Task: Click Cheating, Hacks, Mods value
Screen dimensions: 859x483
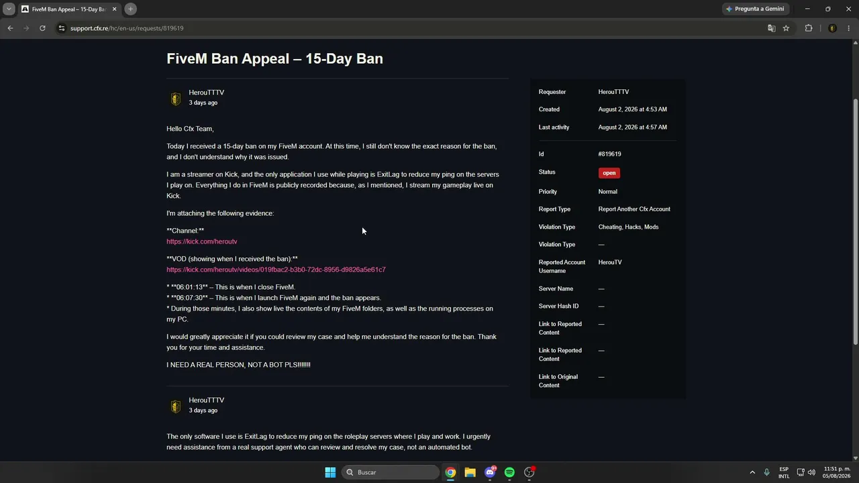Action: [x=628, y=227]
